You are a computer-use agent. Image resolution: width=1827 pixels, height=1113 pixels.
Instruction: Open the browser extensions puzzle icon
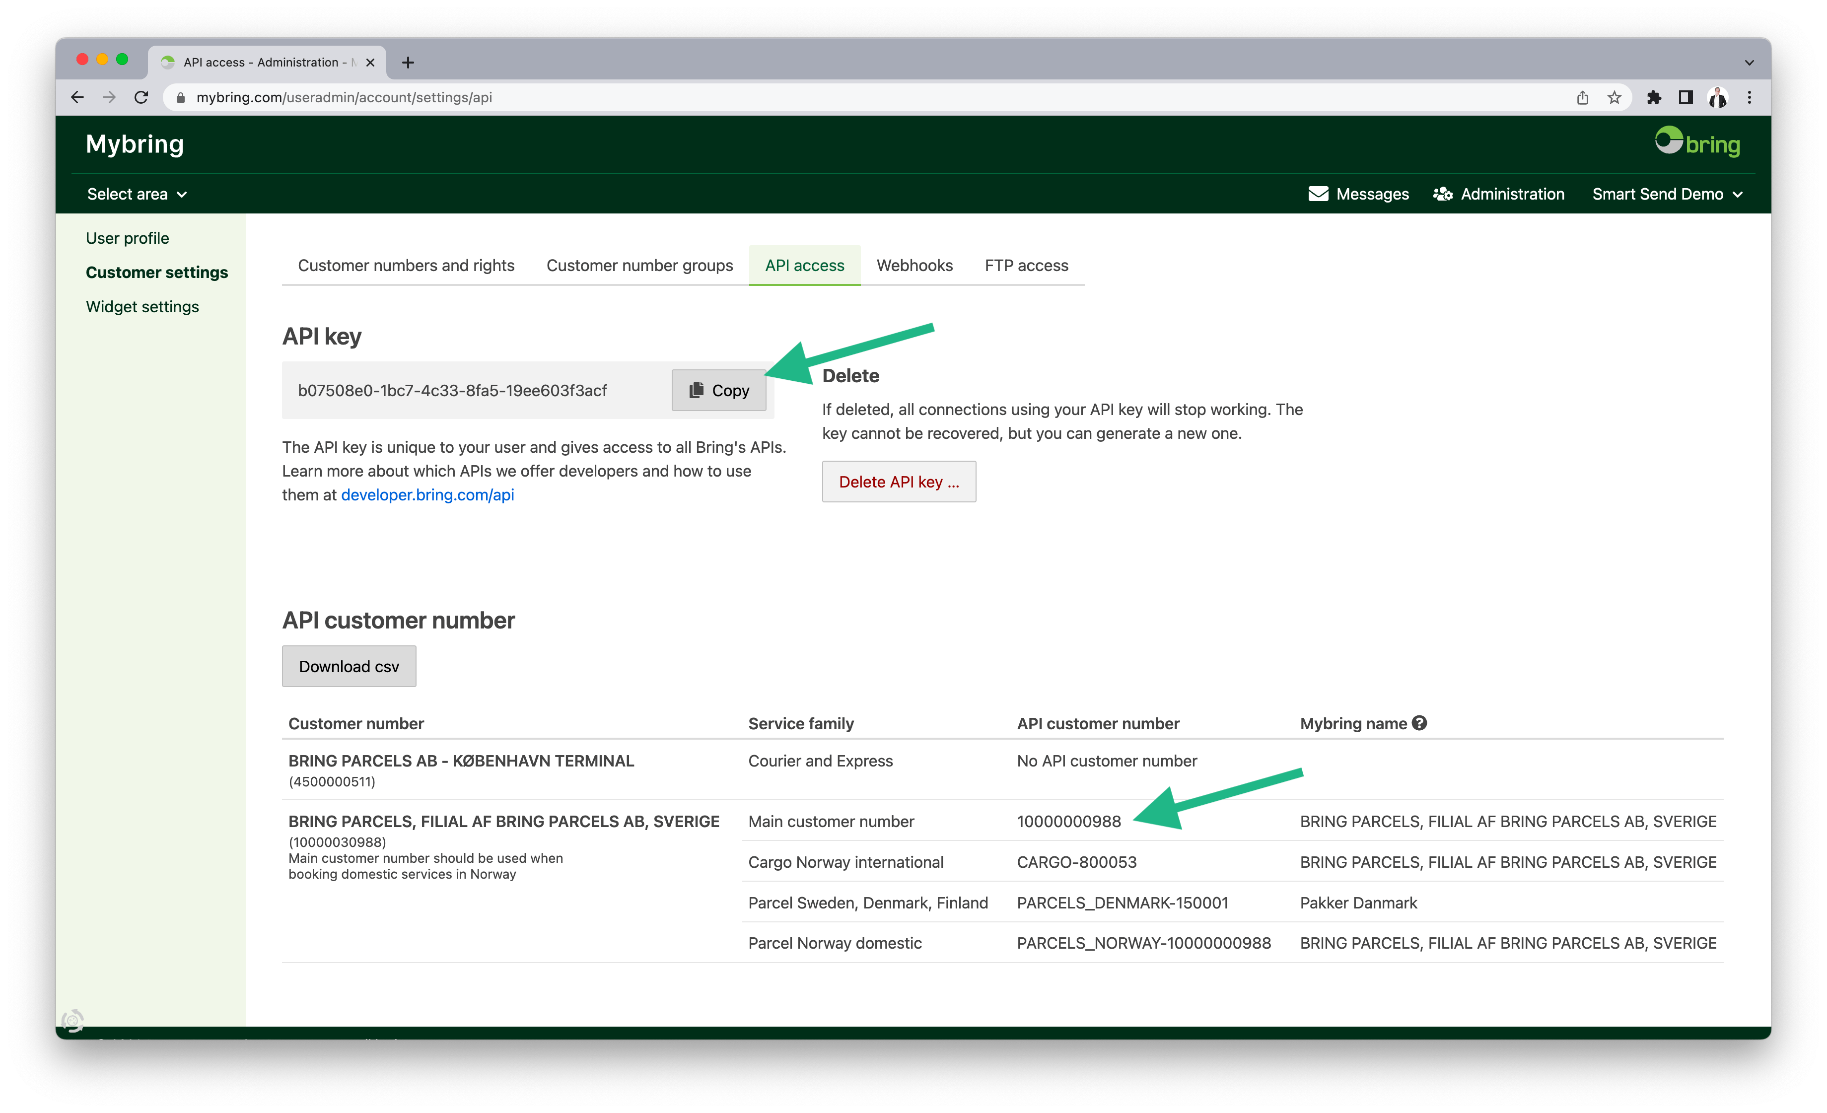[1654, 97]
